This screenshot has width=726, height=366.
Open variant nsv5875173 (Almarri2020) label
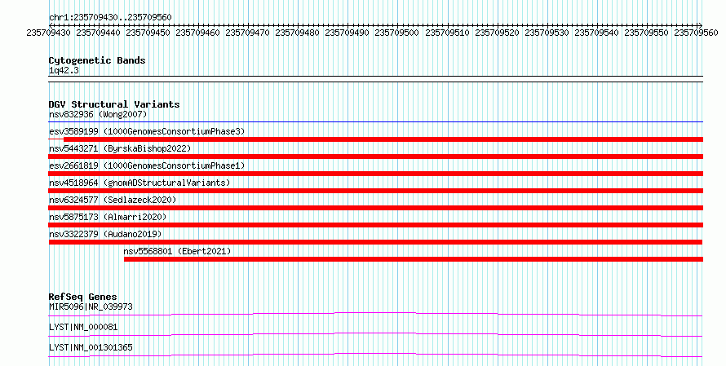[x=108, y=217]
